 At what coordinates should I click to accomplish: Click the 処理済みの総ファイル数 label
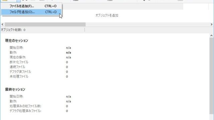coord(25,106)
